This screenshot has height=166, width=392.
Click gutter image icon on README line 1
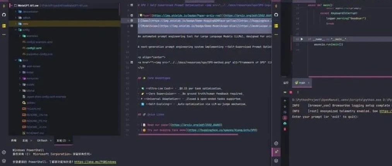(132, 5)
